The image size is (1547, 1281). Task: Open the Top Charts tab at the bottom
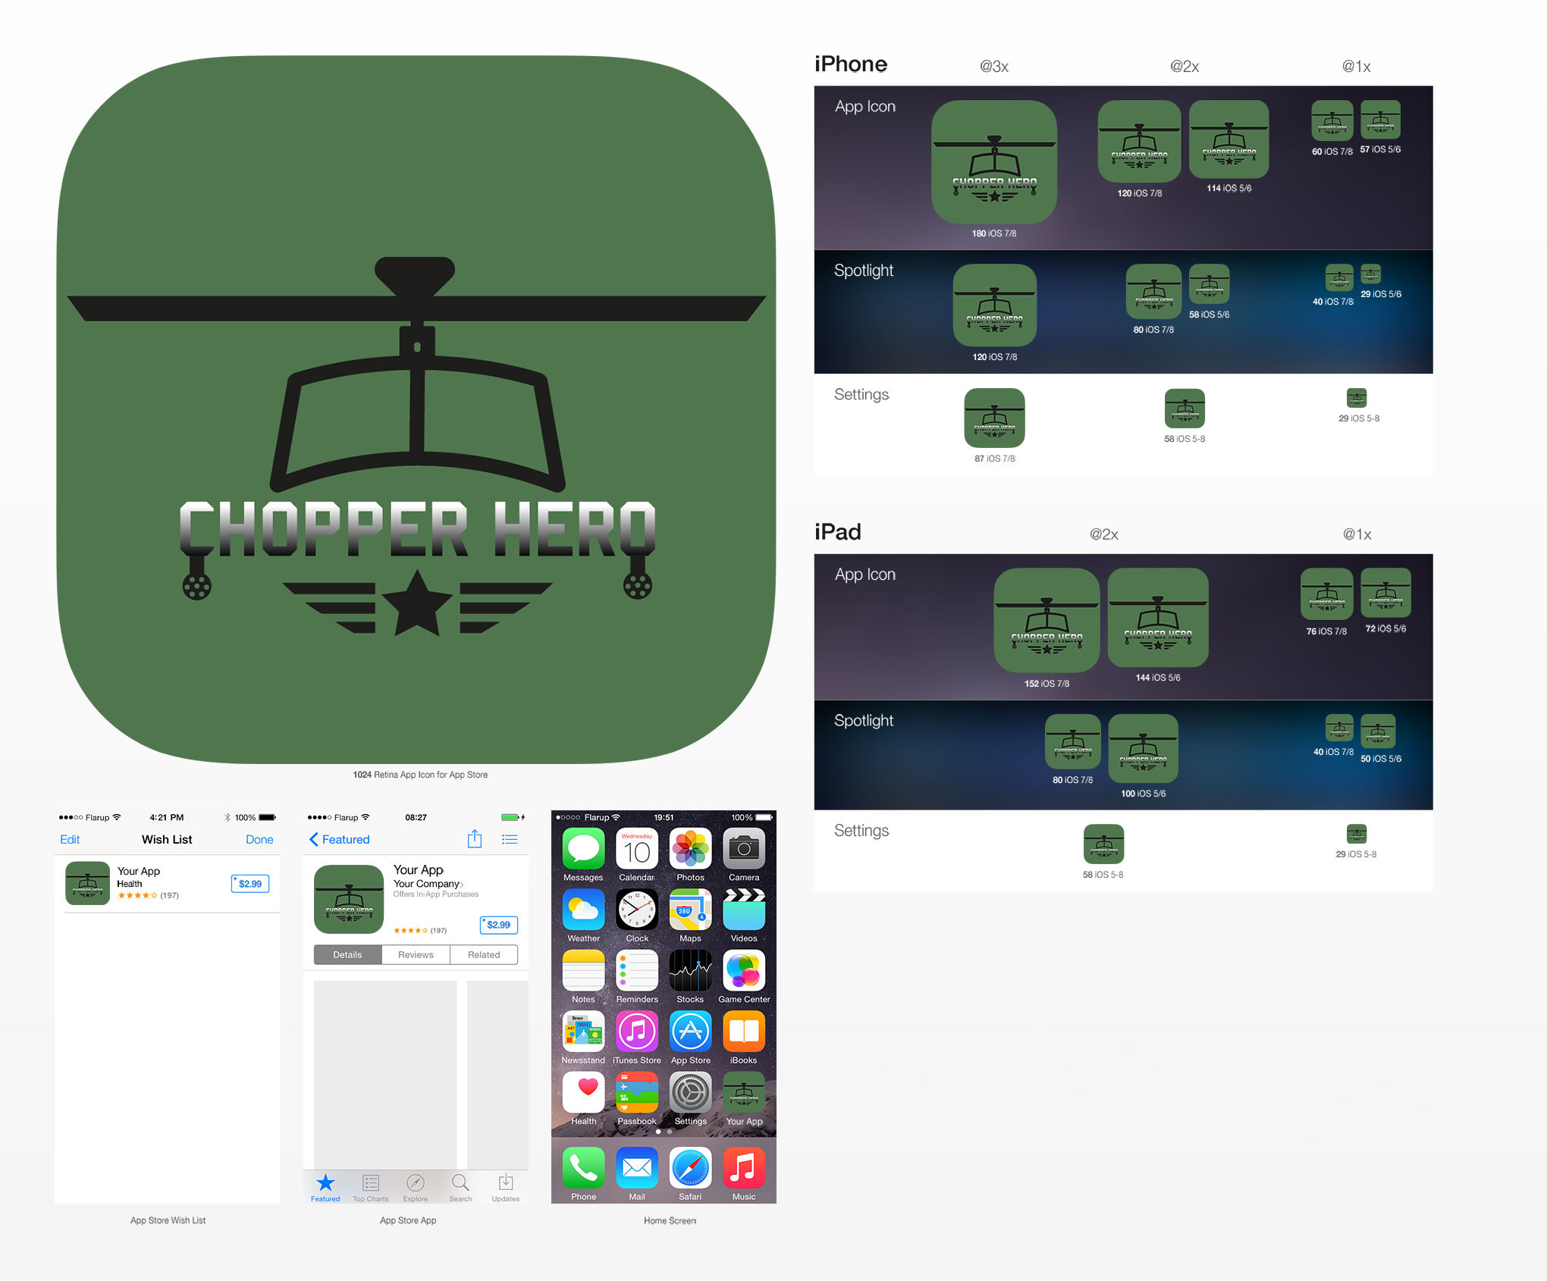[369, 1186]
